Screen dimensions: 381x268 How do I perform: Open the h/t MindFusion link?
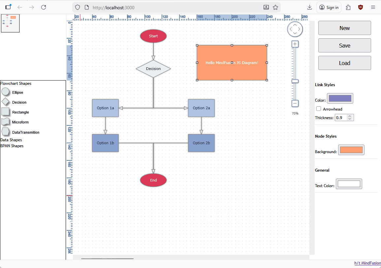(367, 263)
